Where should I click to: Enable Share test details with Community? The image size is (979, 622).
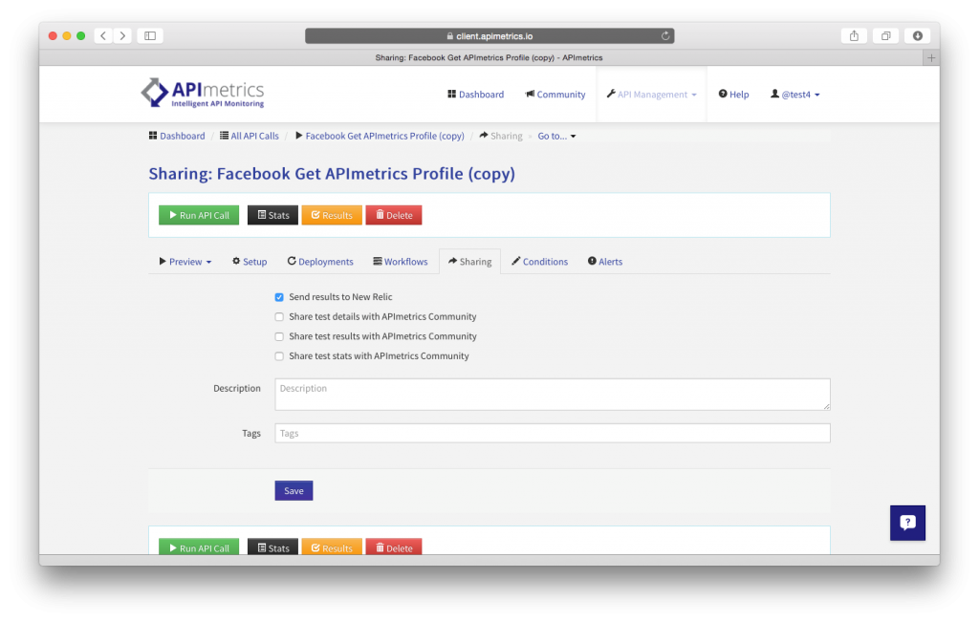tap(279, 317)
